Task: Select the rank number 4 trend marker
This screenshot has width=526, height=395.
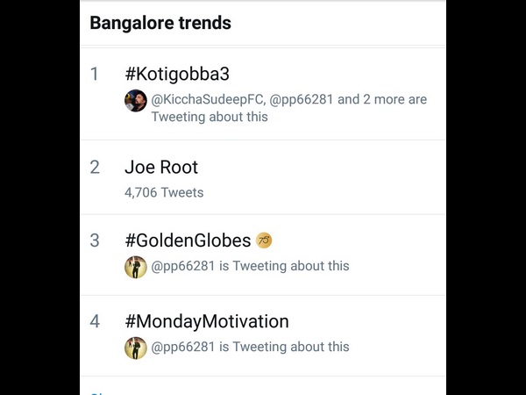Action: [95, 321]
